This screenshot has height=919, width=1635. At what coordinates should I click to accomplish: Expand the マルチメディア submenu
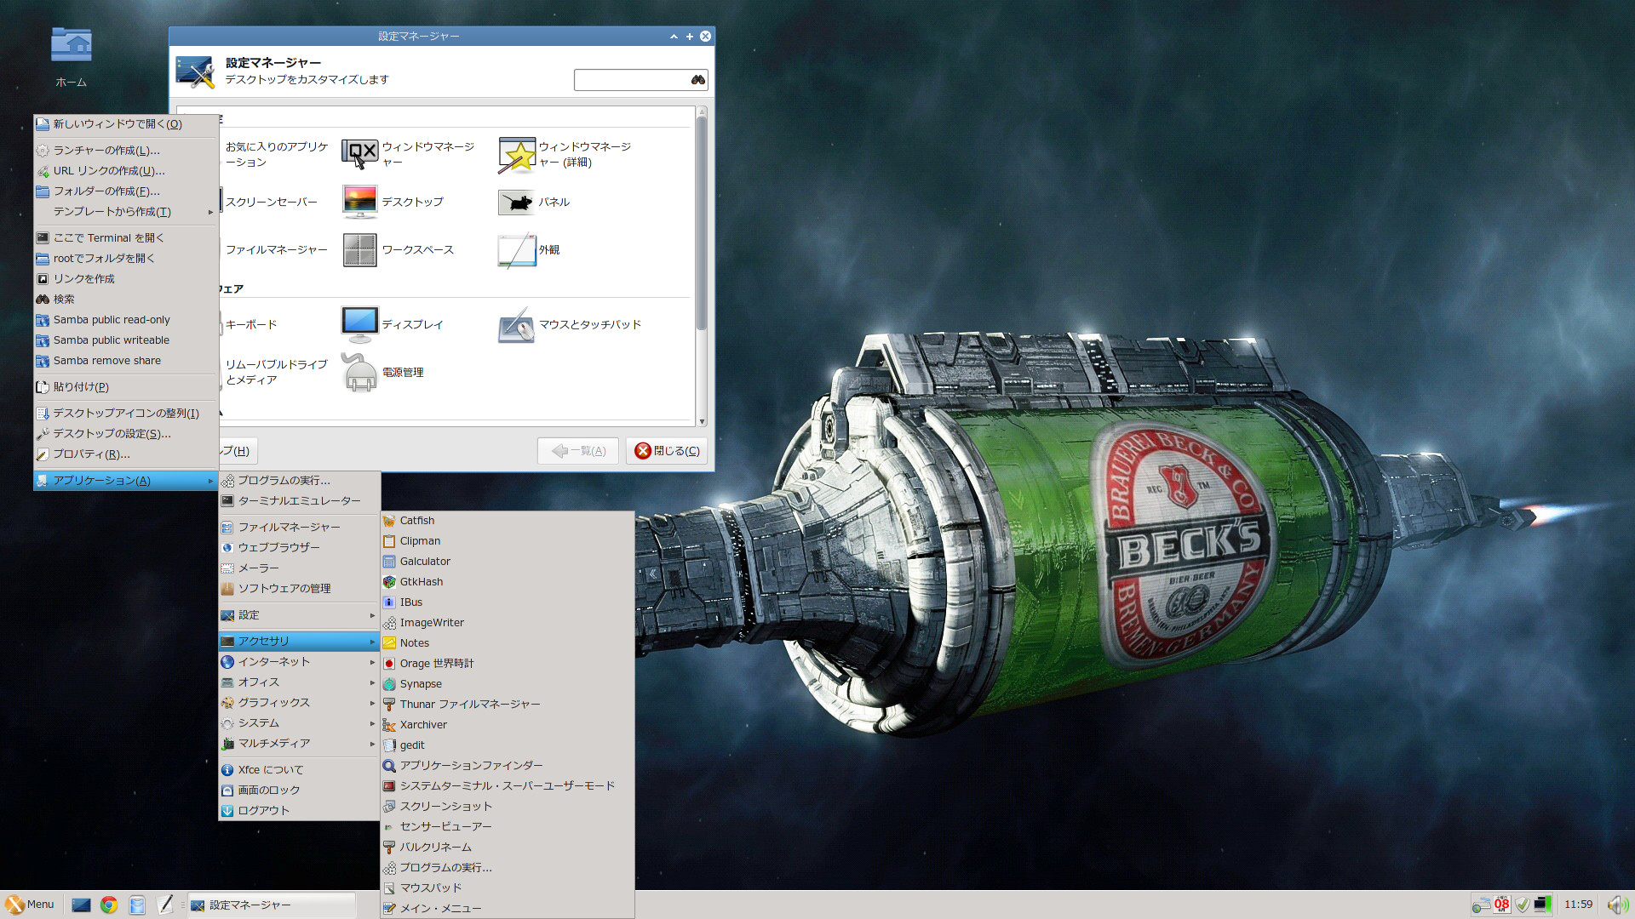pos(299,744)
